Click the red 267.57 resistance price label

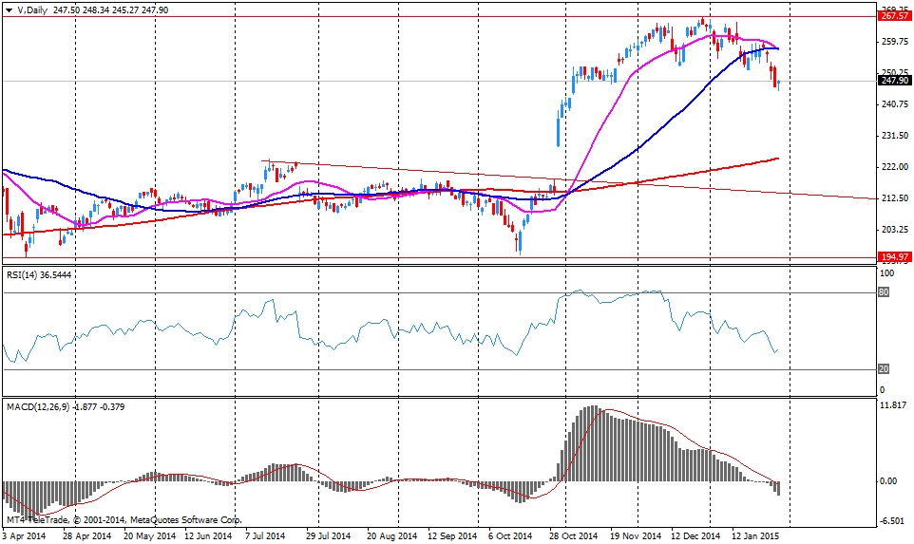click(894, 16)
